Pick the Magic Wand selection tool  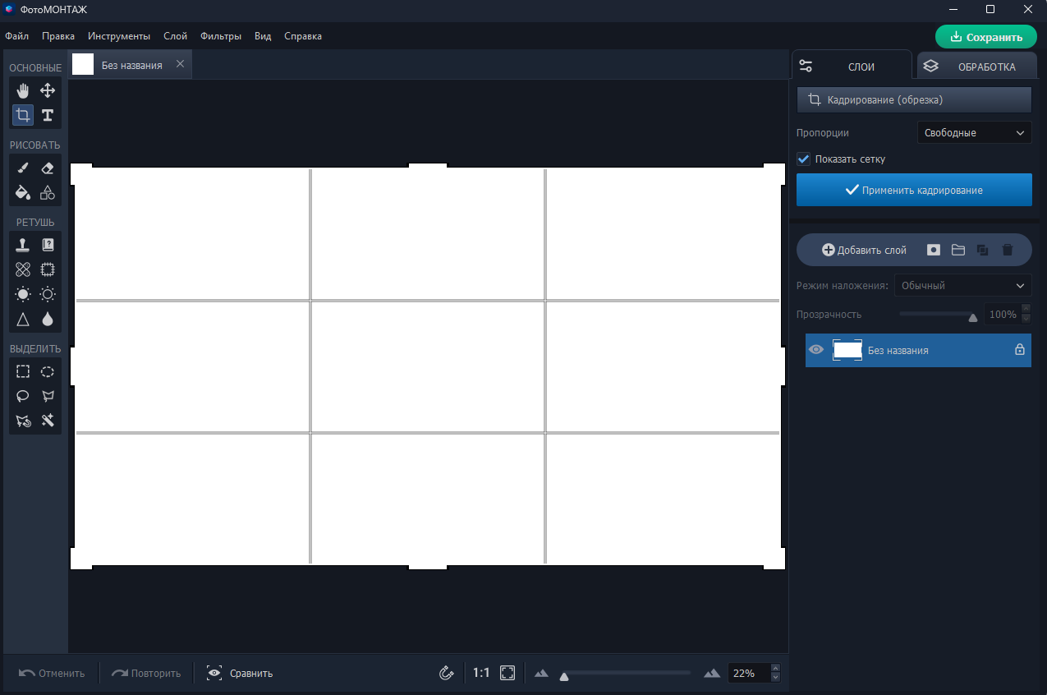(x=48, y=421)
